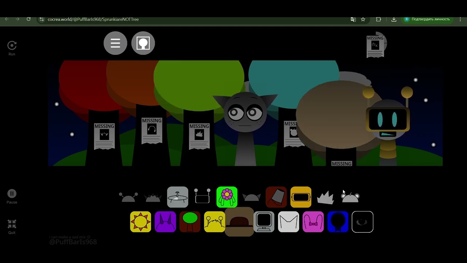The height and width of the screenshot is (263, 467).
Task: Open the browser downloads icon
Action: (394, 19)
